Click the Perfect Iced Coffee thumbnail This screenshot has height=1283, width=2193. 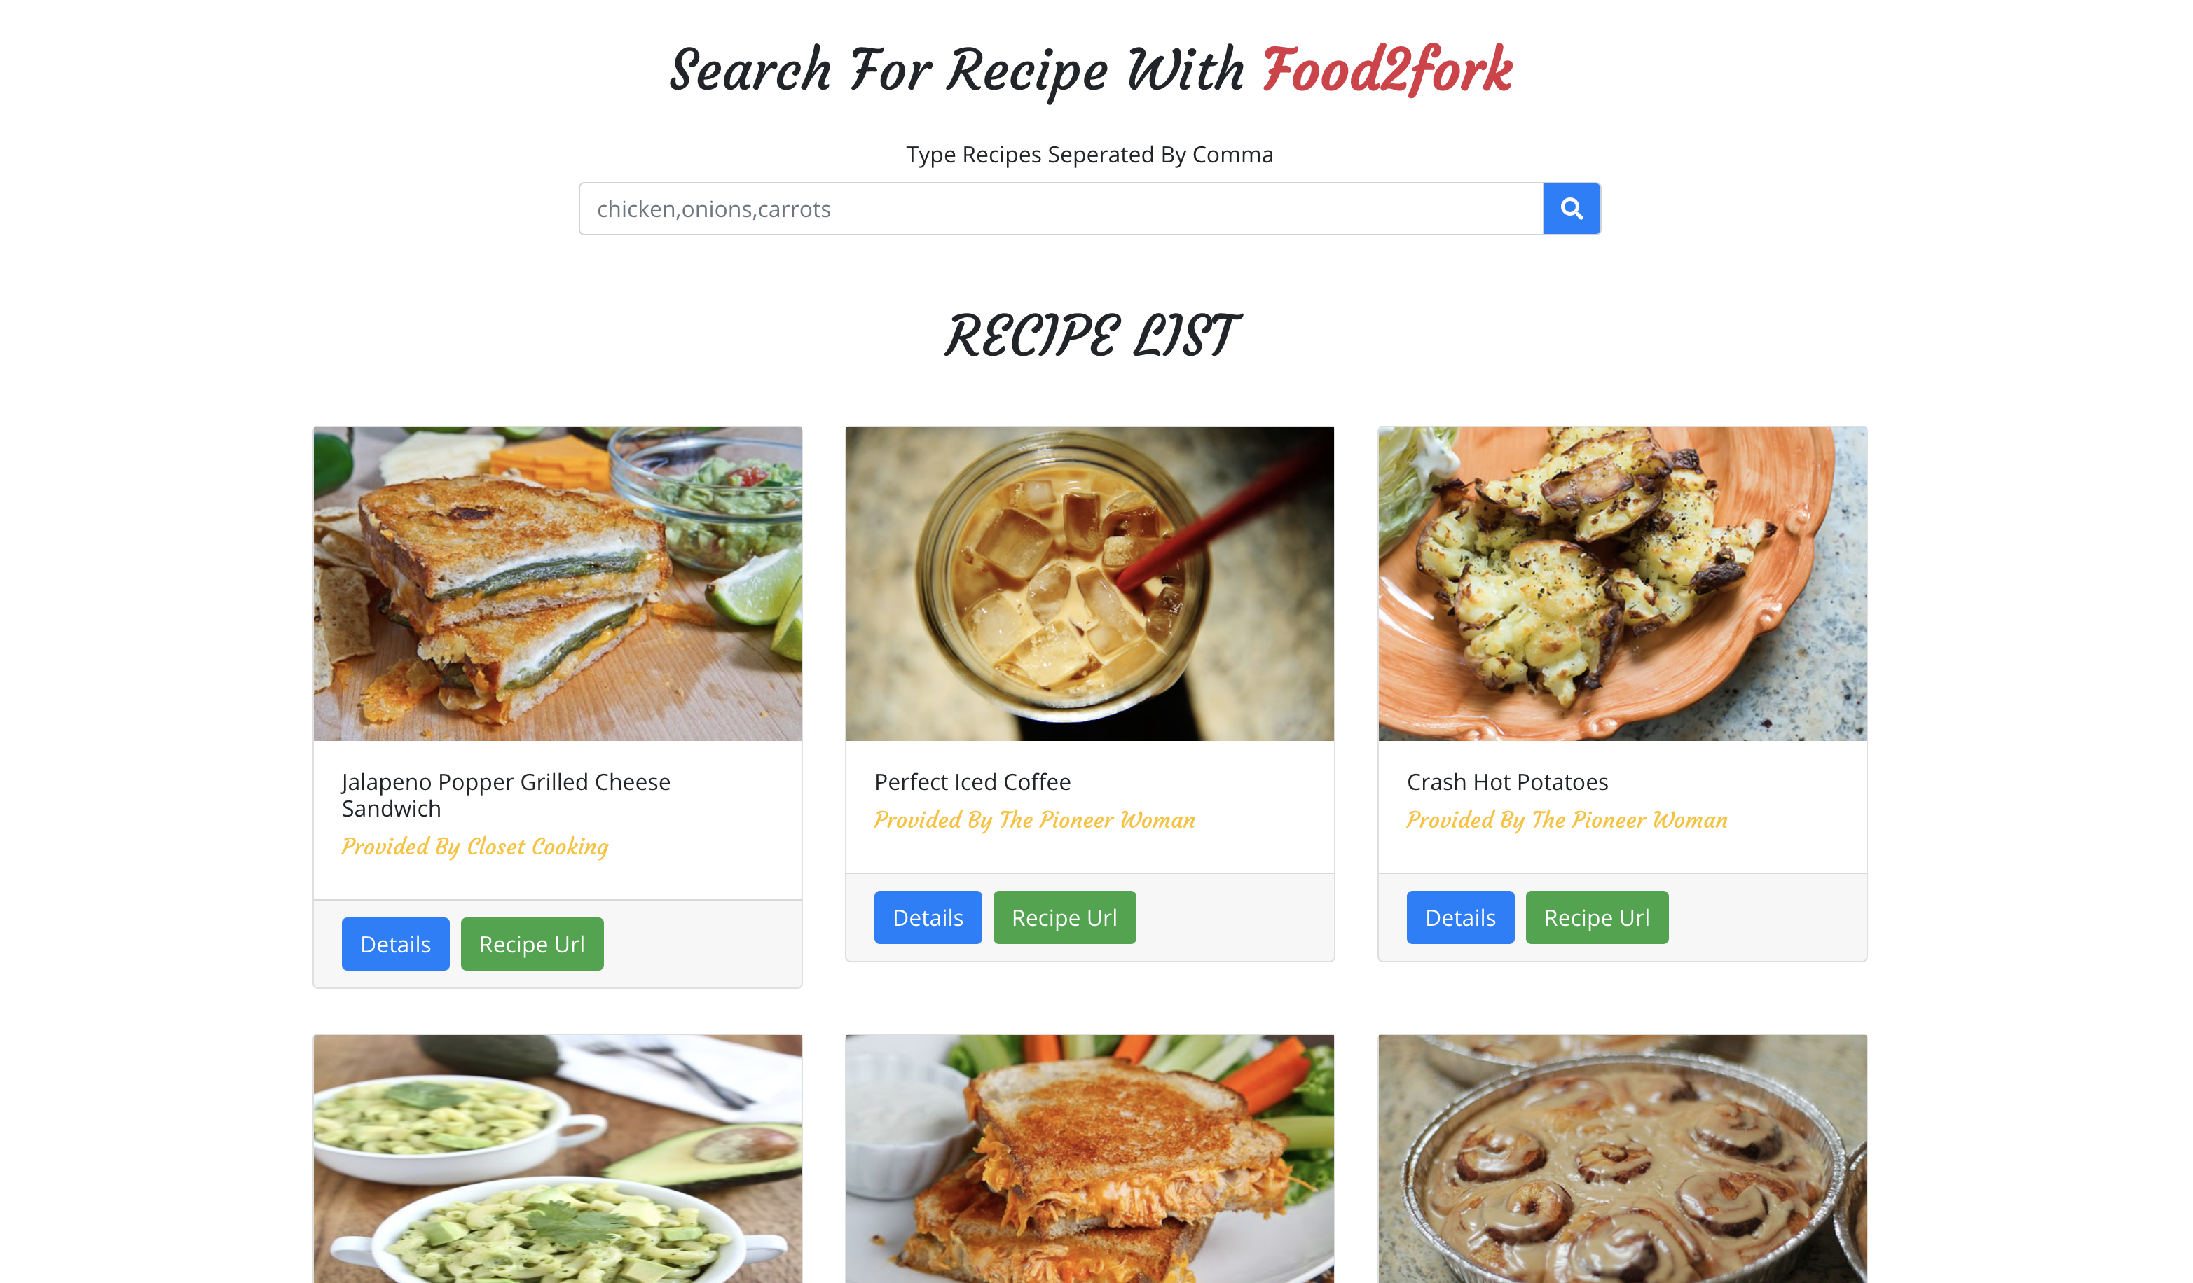(x=1089, y=582)
